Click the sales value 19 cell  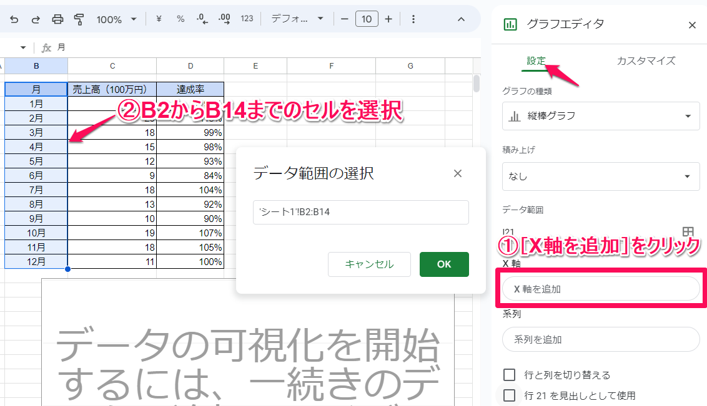[x=112, y=233]
